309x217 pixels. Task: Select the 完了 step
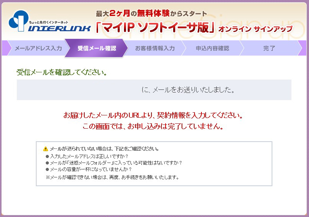[269, 48]
